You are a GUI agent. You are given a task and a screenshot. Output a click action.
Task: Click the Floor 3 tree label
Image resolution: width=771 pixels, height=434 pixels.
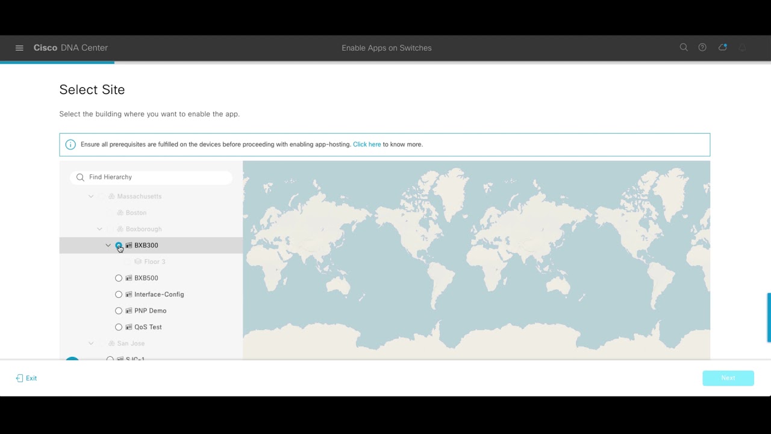pyautogui.click(x=155, y=262)
